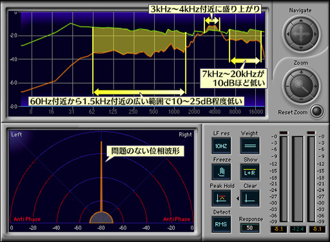Click the Response value field showing 50
The height and width of the screenshot is (242, 330).
point(249,228)
